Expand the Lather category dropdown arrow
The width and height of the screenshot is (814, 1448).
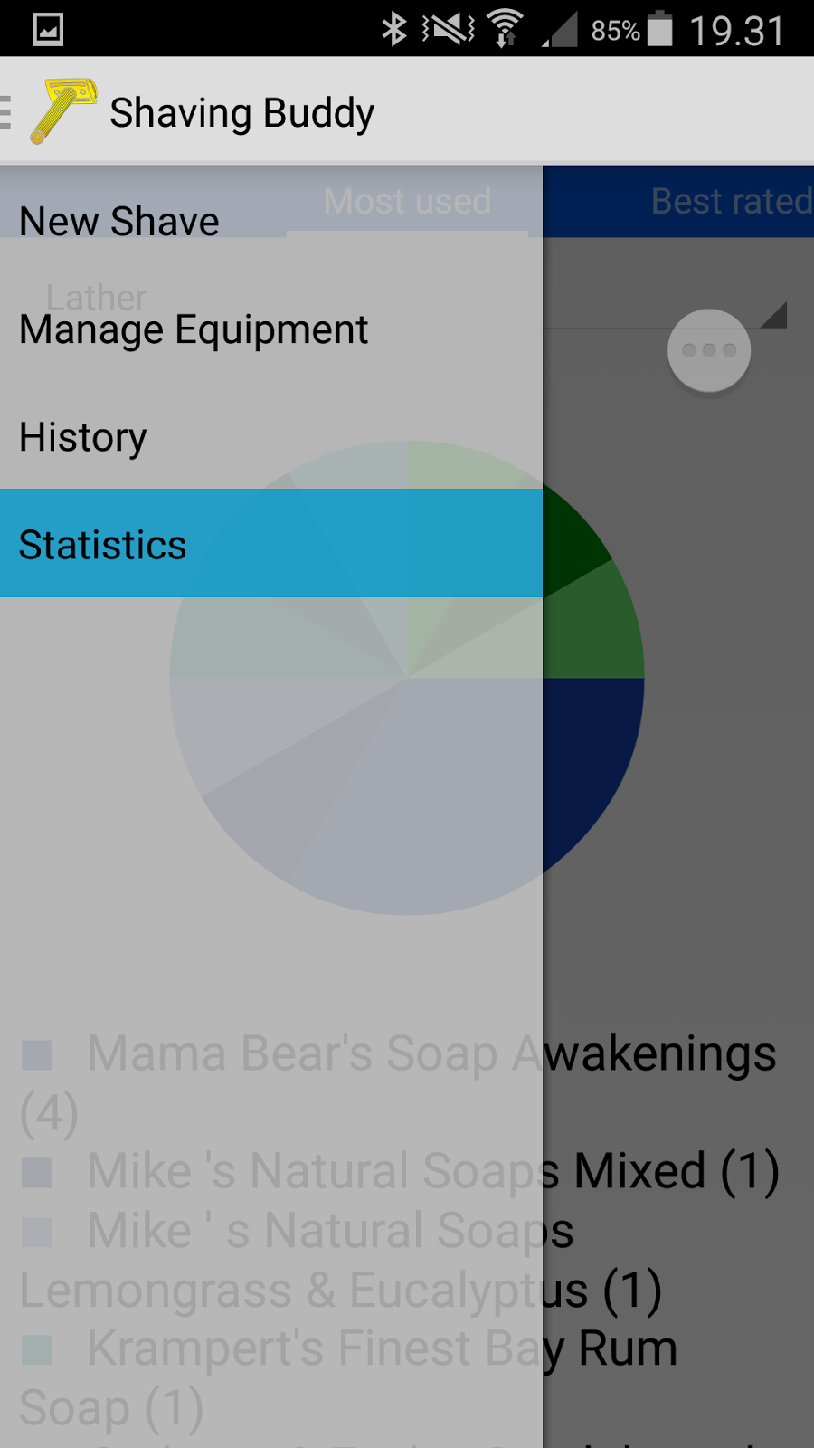(774, 315)
